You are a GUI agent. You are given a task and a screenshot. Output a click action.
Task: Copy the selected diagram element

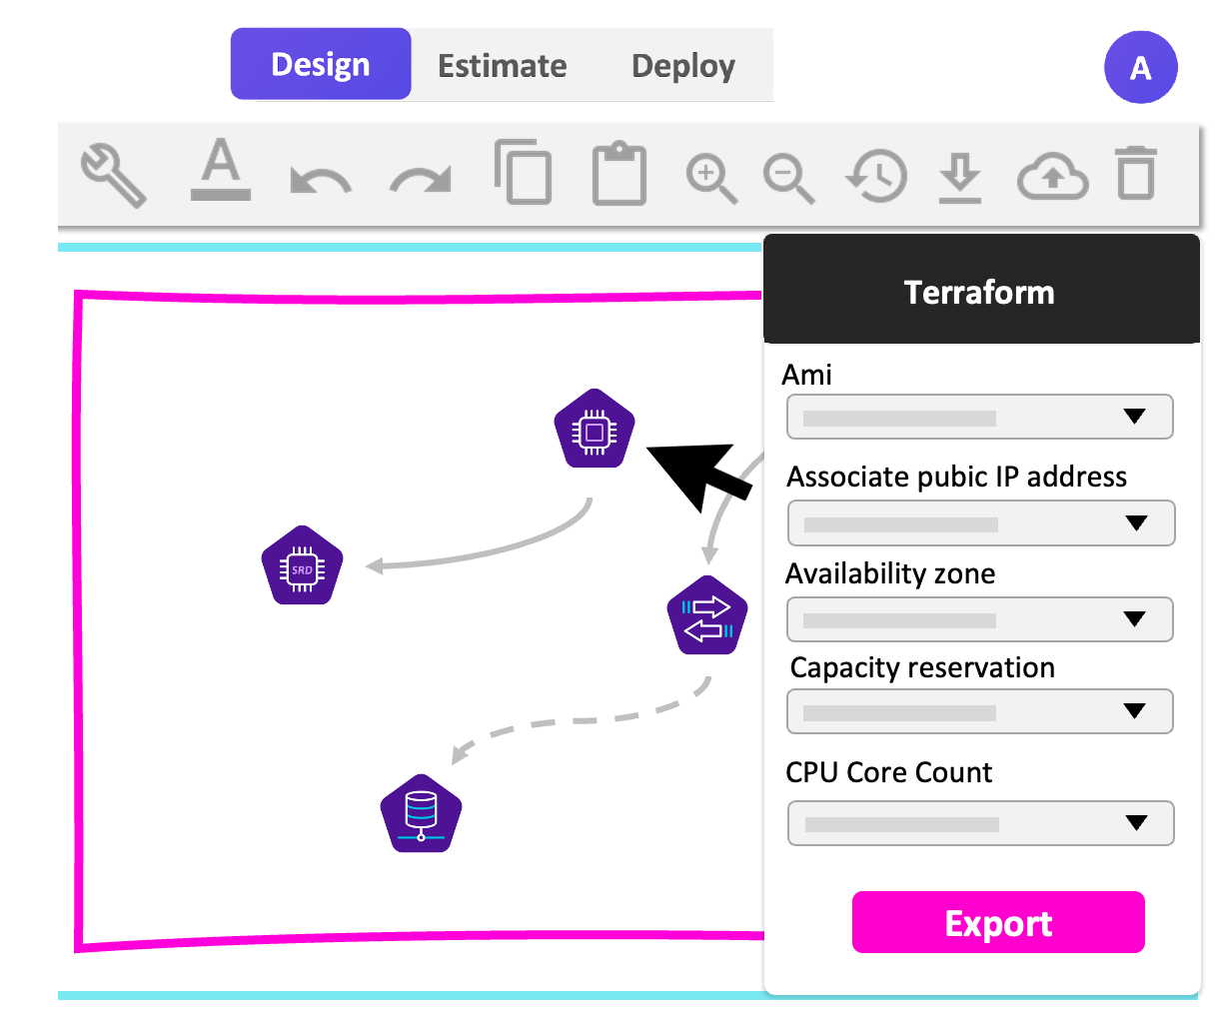pyautogui.click(x=524, y=173)
